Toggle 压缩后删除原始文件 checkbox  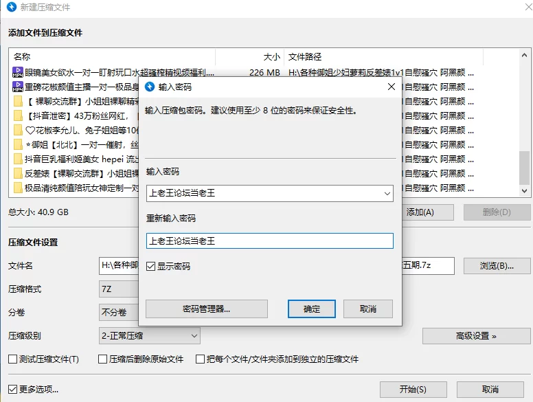tap(103, 359)
